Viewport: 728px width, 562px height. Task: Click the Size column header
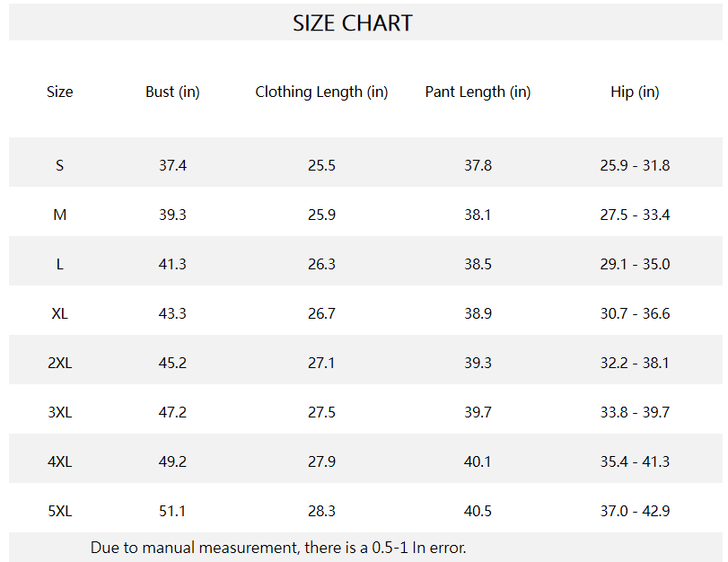point(60,92)
